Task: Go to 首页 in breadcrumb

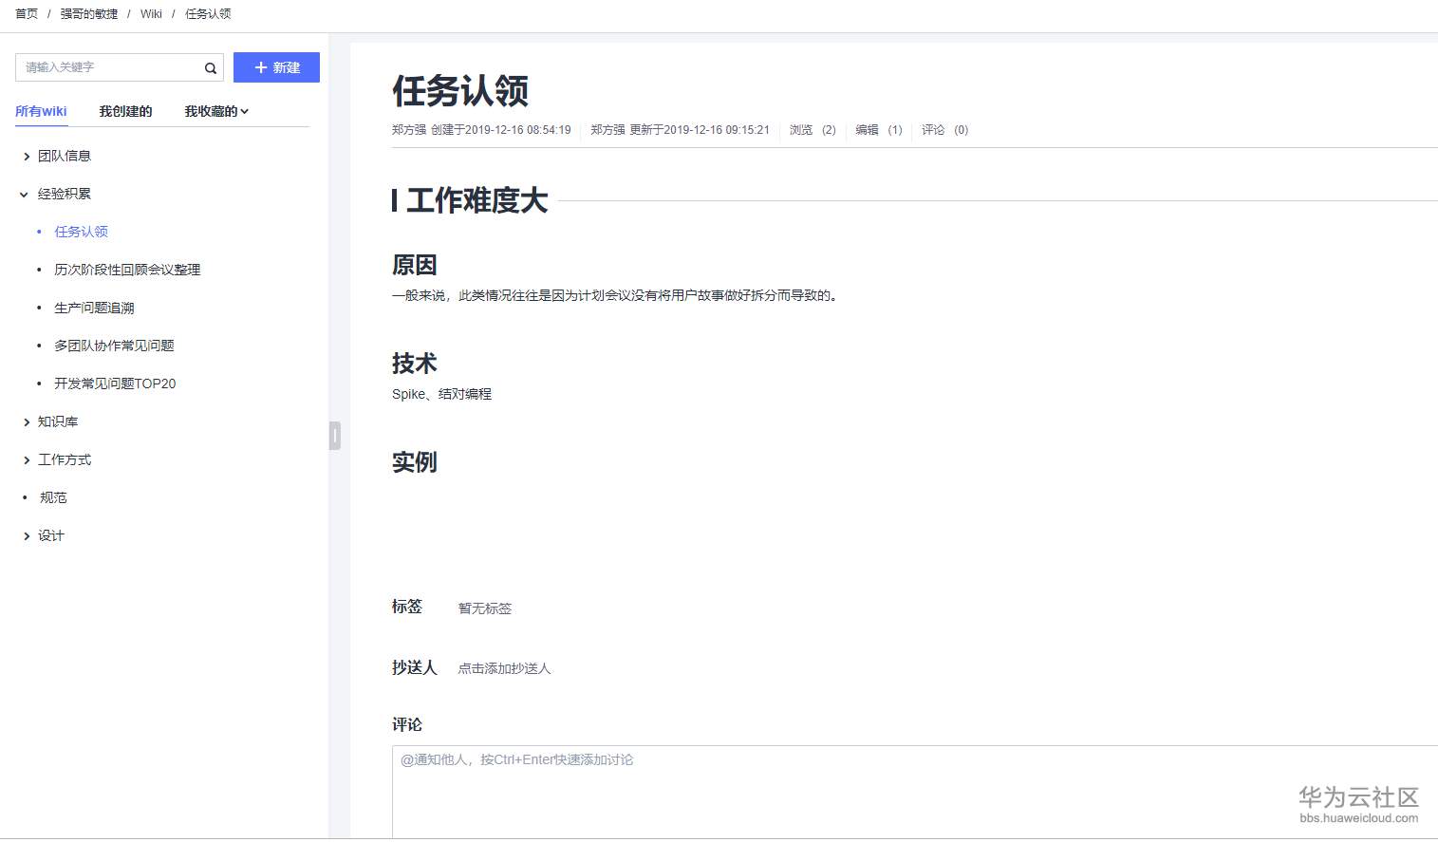Action: pyautogui.click(x=27, y=14)
